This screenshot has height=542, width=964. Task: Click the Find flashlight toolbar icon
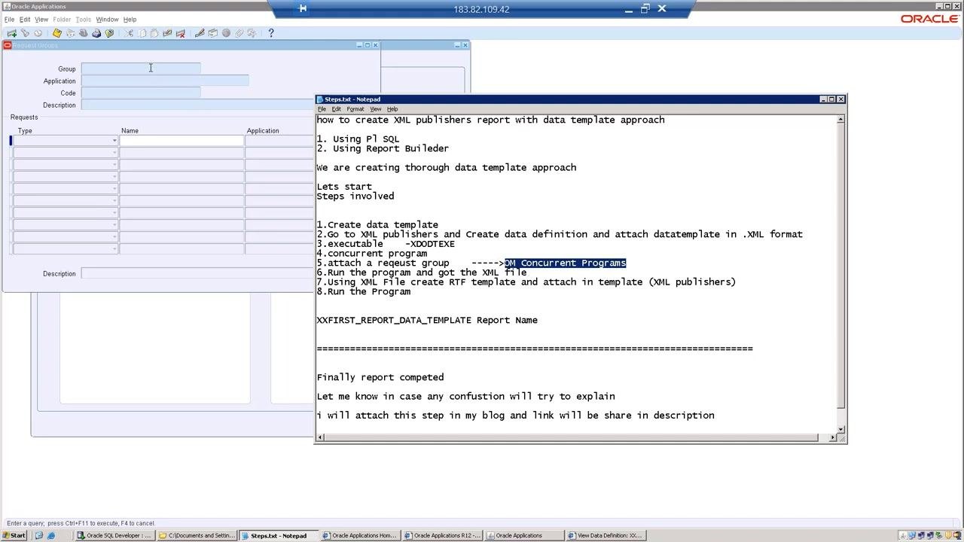point(25,33)
